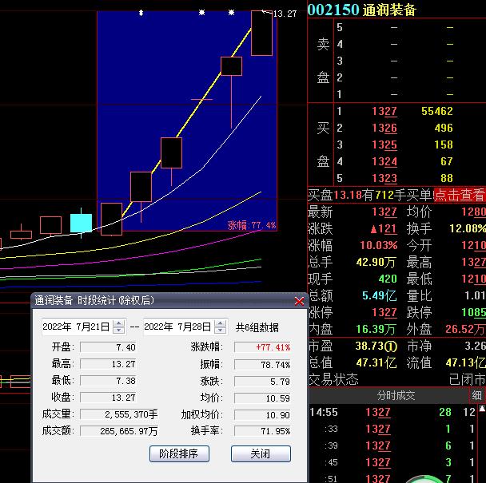Image resolution: width=486 pixels, height=483 pixels.
Task: Click the first star marker above chart
Action: click(141, 13)
